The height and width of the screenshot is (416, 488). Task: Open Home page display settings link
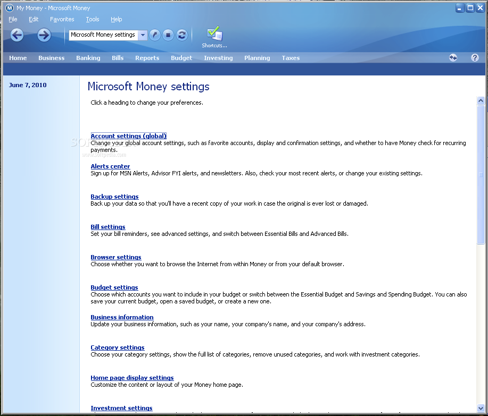pos(132,378)
